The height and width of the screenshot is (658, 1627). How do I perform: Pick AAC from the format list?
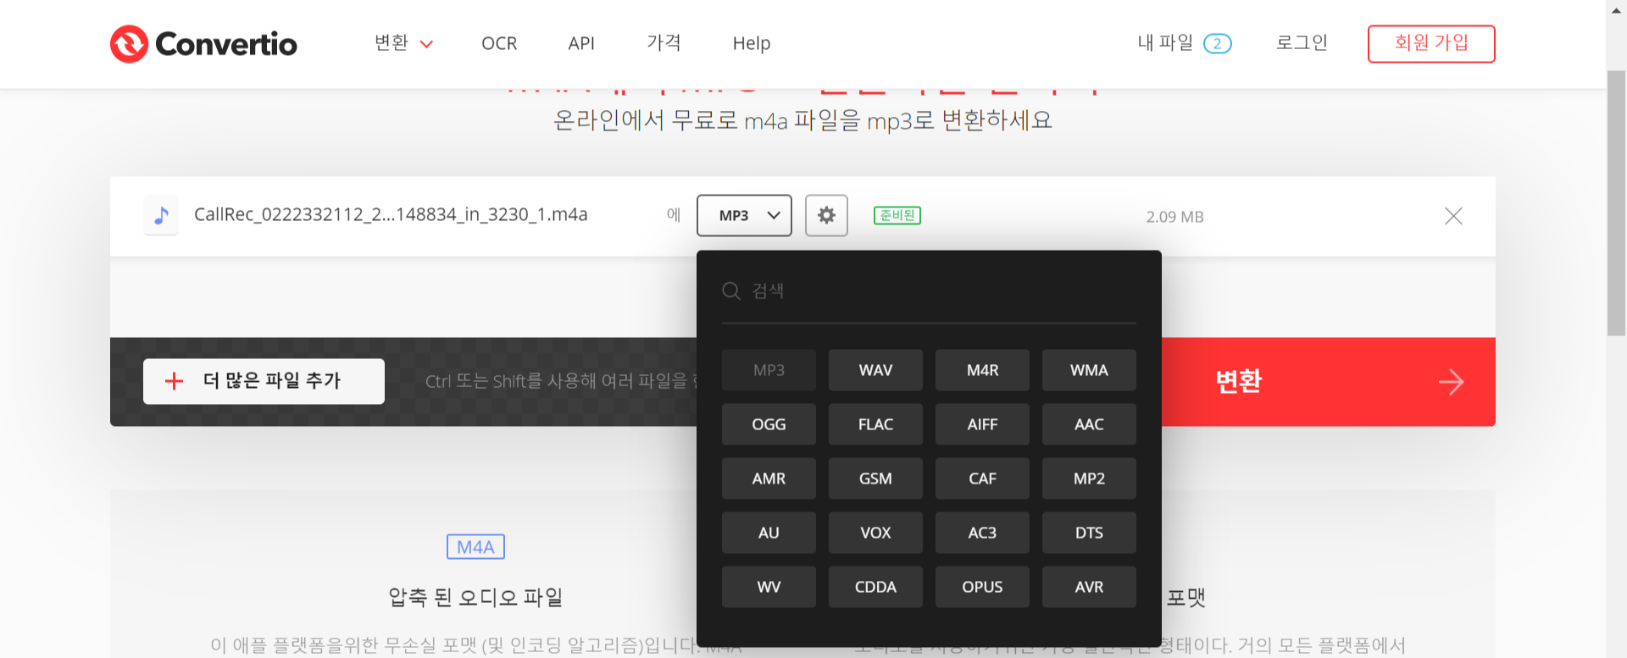point(1089,424)
